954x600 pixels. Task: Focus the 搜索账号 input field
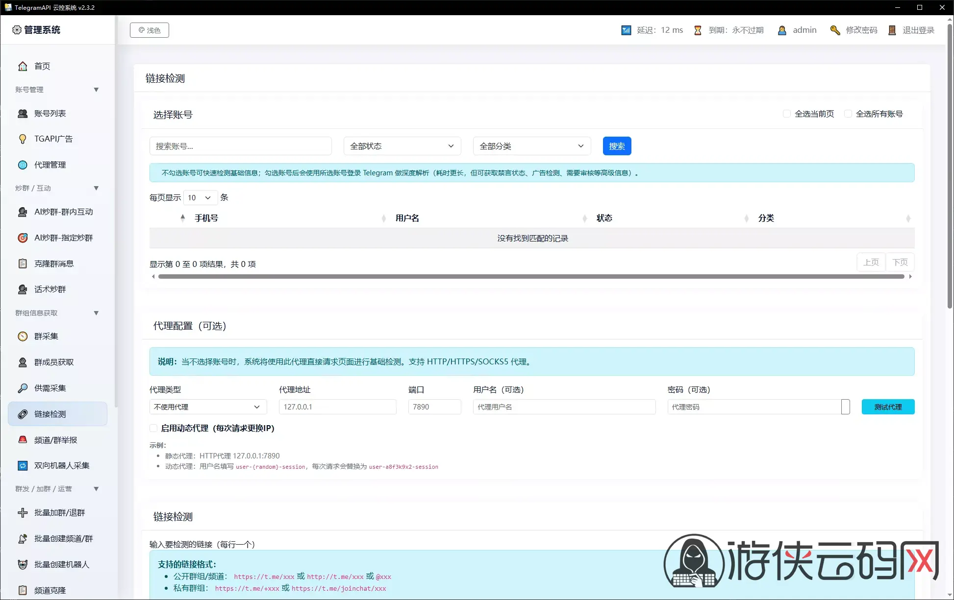(241, 146)
